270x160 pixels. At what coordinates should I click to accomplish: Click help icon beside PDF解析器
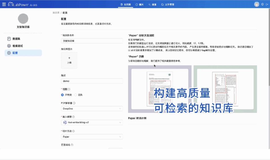tap(74, 103)
